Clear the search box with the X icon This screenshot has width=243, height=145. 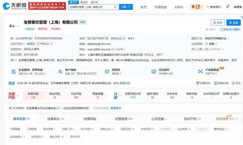115,7
